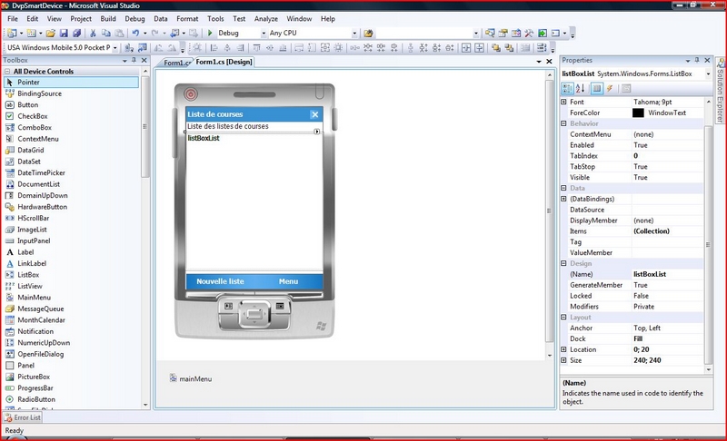
Task: Expand the Font property node
Action: (x=564, y=103)
